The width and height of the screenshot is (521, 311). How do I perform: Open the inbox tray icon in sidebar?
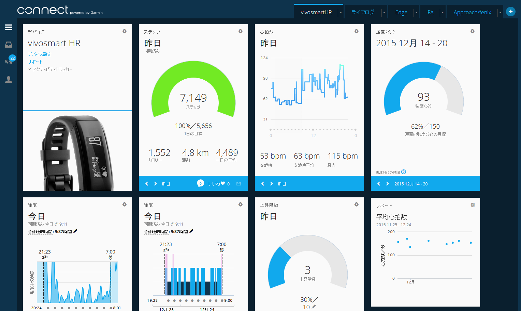pyautogui.click(x=9, y=45)
